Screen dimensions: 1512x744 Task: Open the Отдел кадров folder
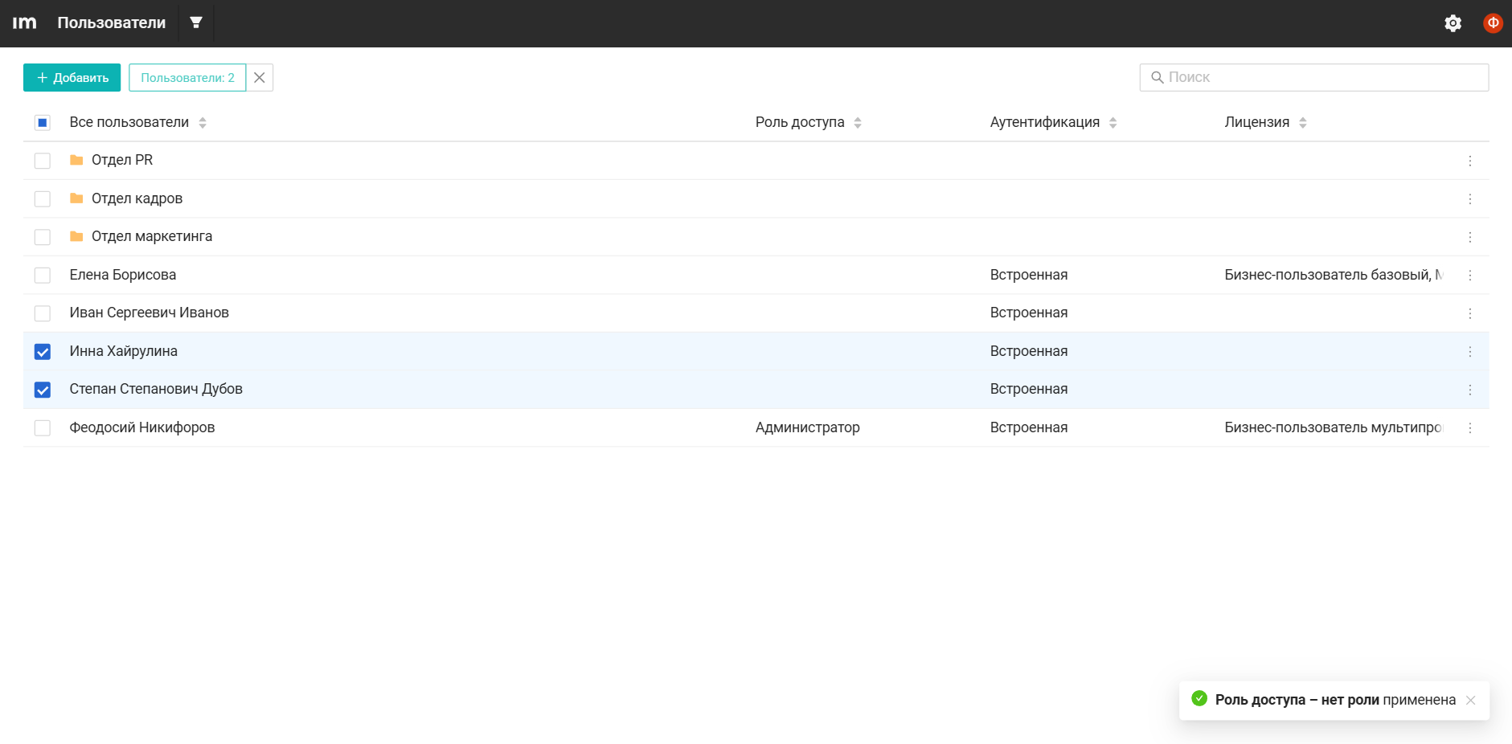tap(137, 198)
